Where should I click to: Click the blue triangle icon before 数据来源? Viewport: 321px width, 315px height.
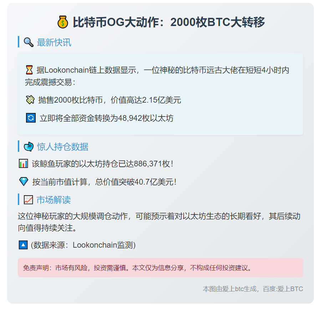23,245
